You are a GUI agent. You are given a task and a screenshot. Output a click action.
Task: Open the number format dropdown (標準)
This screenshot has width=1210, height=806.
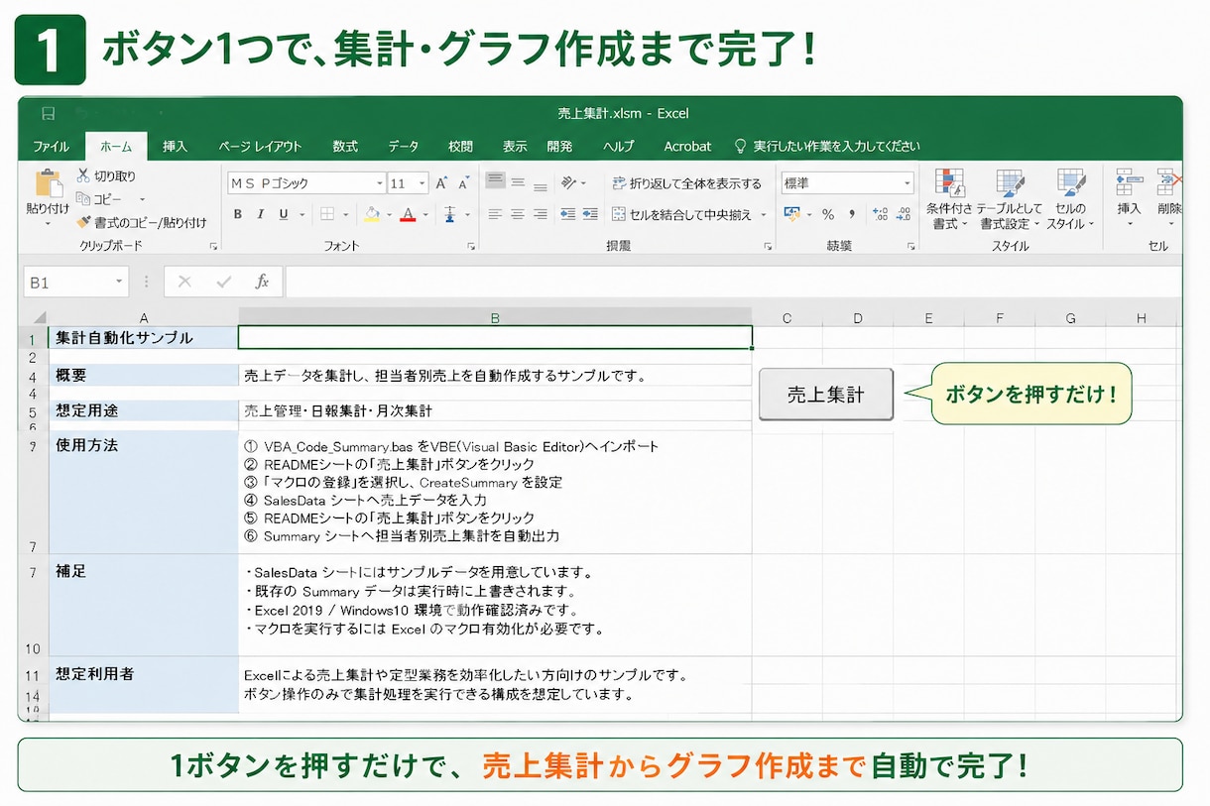click(x=907, y=183)
